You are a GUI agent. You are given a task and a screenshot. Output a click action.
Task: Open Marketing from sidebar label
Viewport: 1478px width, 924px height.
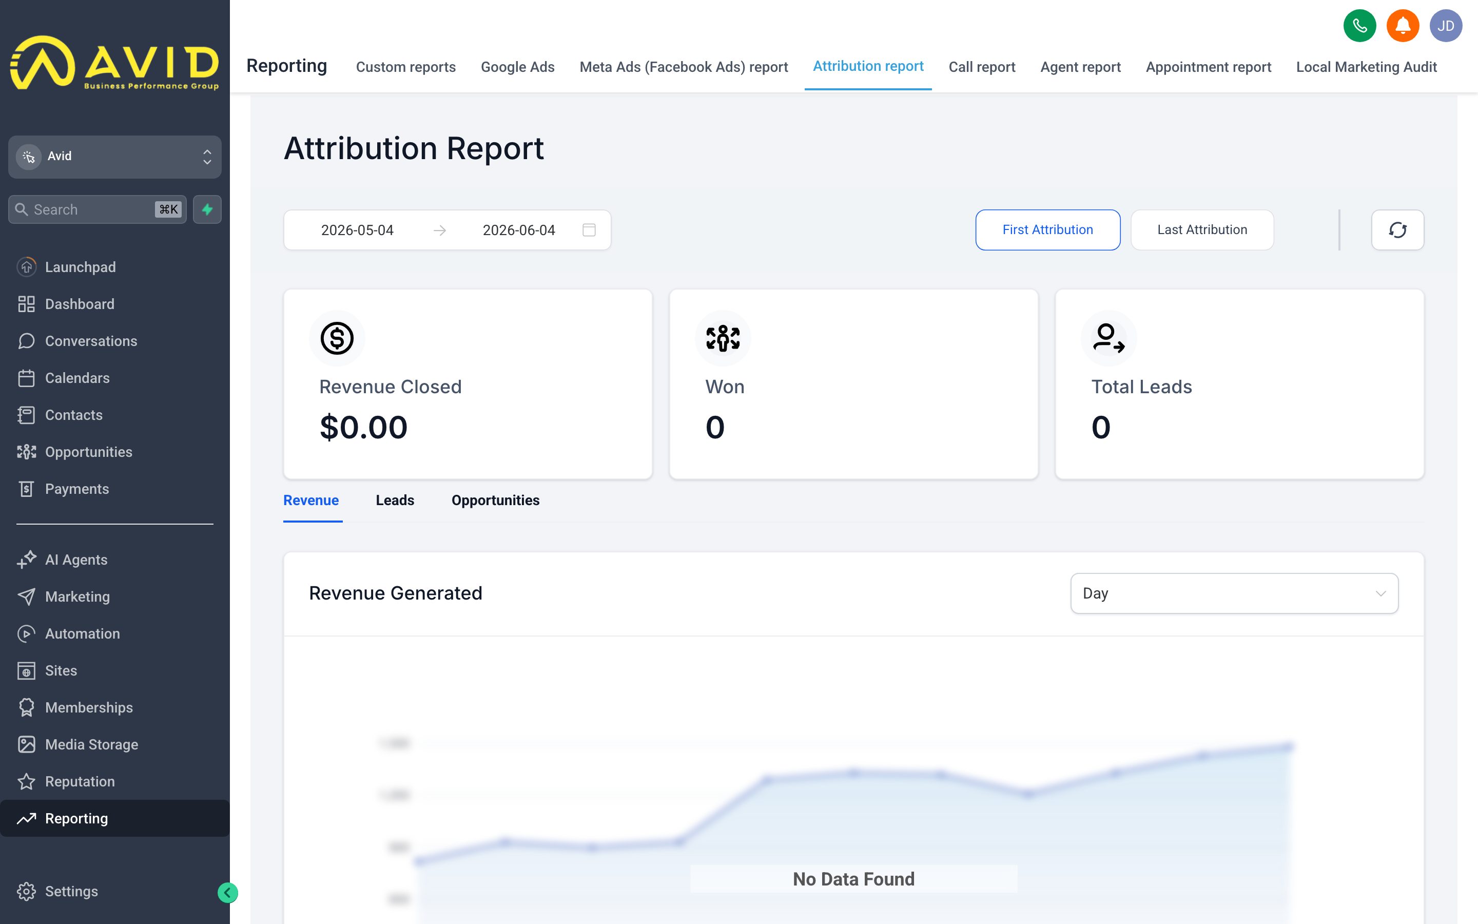coord(77,596)
